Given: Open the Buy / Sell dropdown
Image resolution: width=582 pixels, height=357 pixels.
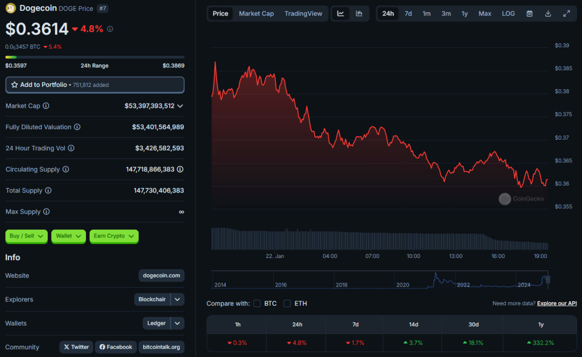Looking at the screenshot, I should 26,236.
